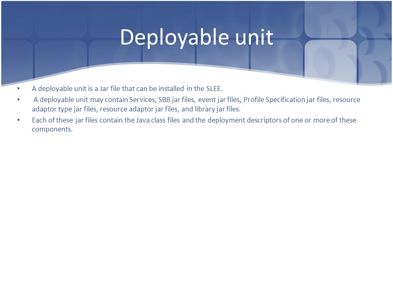Click the bullet 'A deployable unit is a Jar file that can be installed in the SLEE.'
This screenshot has height=295, width=393.
pyautogui.click(x=127, y=88)
